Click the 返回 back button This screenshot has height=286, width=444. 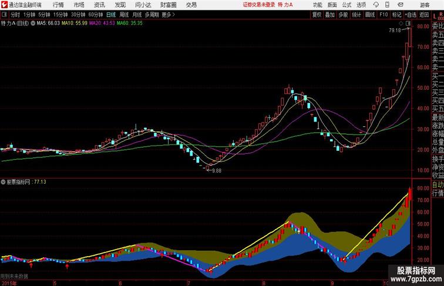tap(423, 15)
